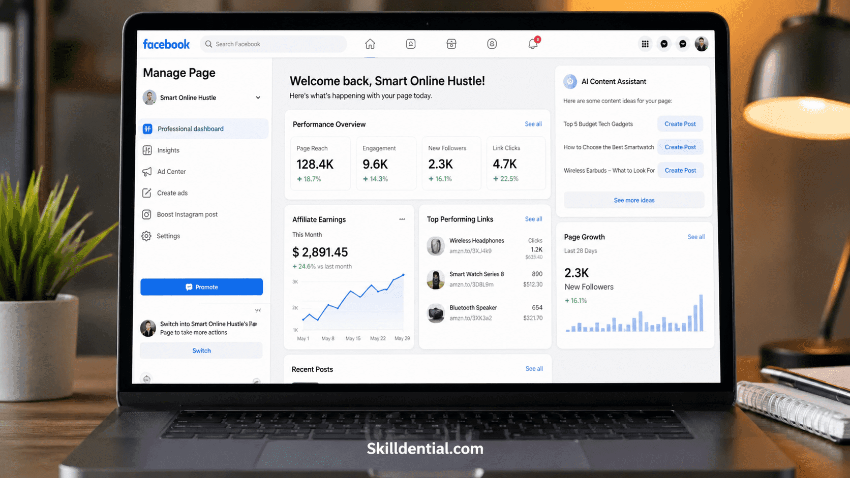Click the blue Promote button
The width and height of the screenshot is (850, 478).
(201, 286)
